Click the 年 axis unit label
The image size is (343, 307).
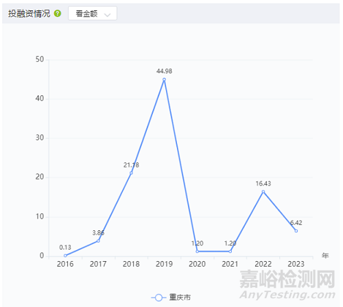click(325, 256)
